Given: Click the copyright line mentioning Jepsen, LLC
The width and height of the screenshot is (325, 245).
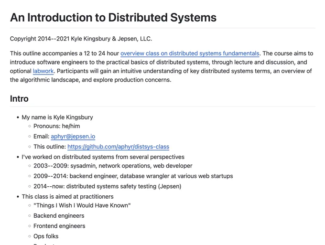Looking at the screenshot, I should point(81,39).
